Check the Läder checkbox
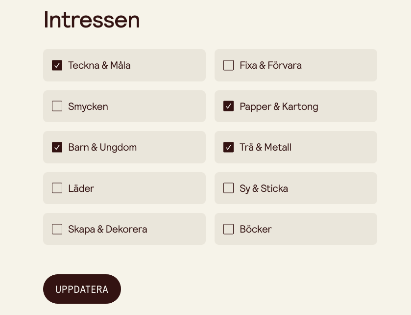The height and width of the screenshot is (315, 411). (57, 188)
